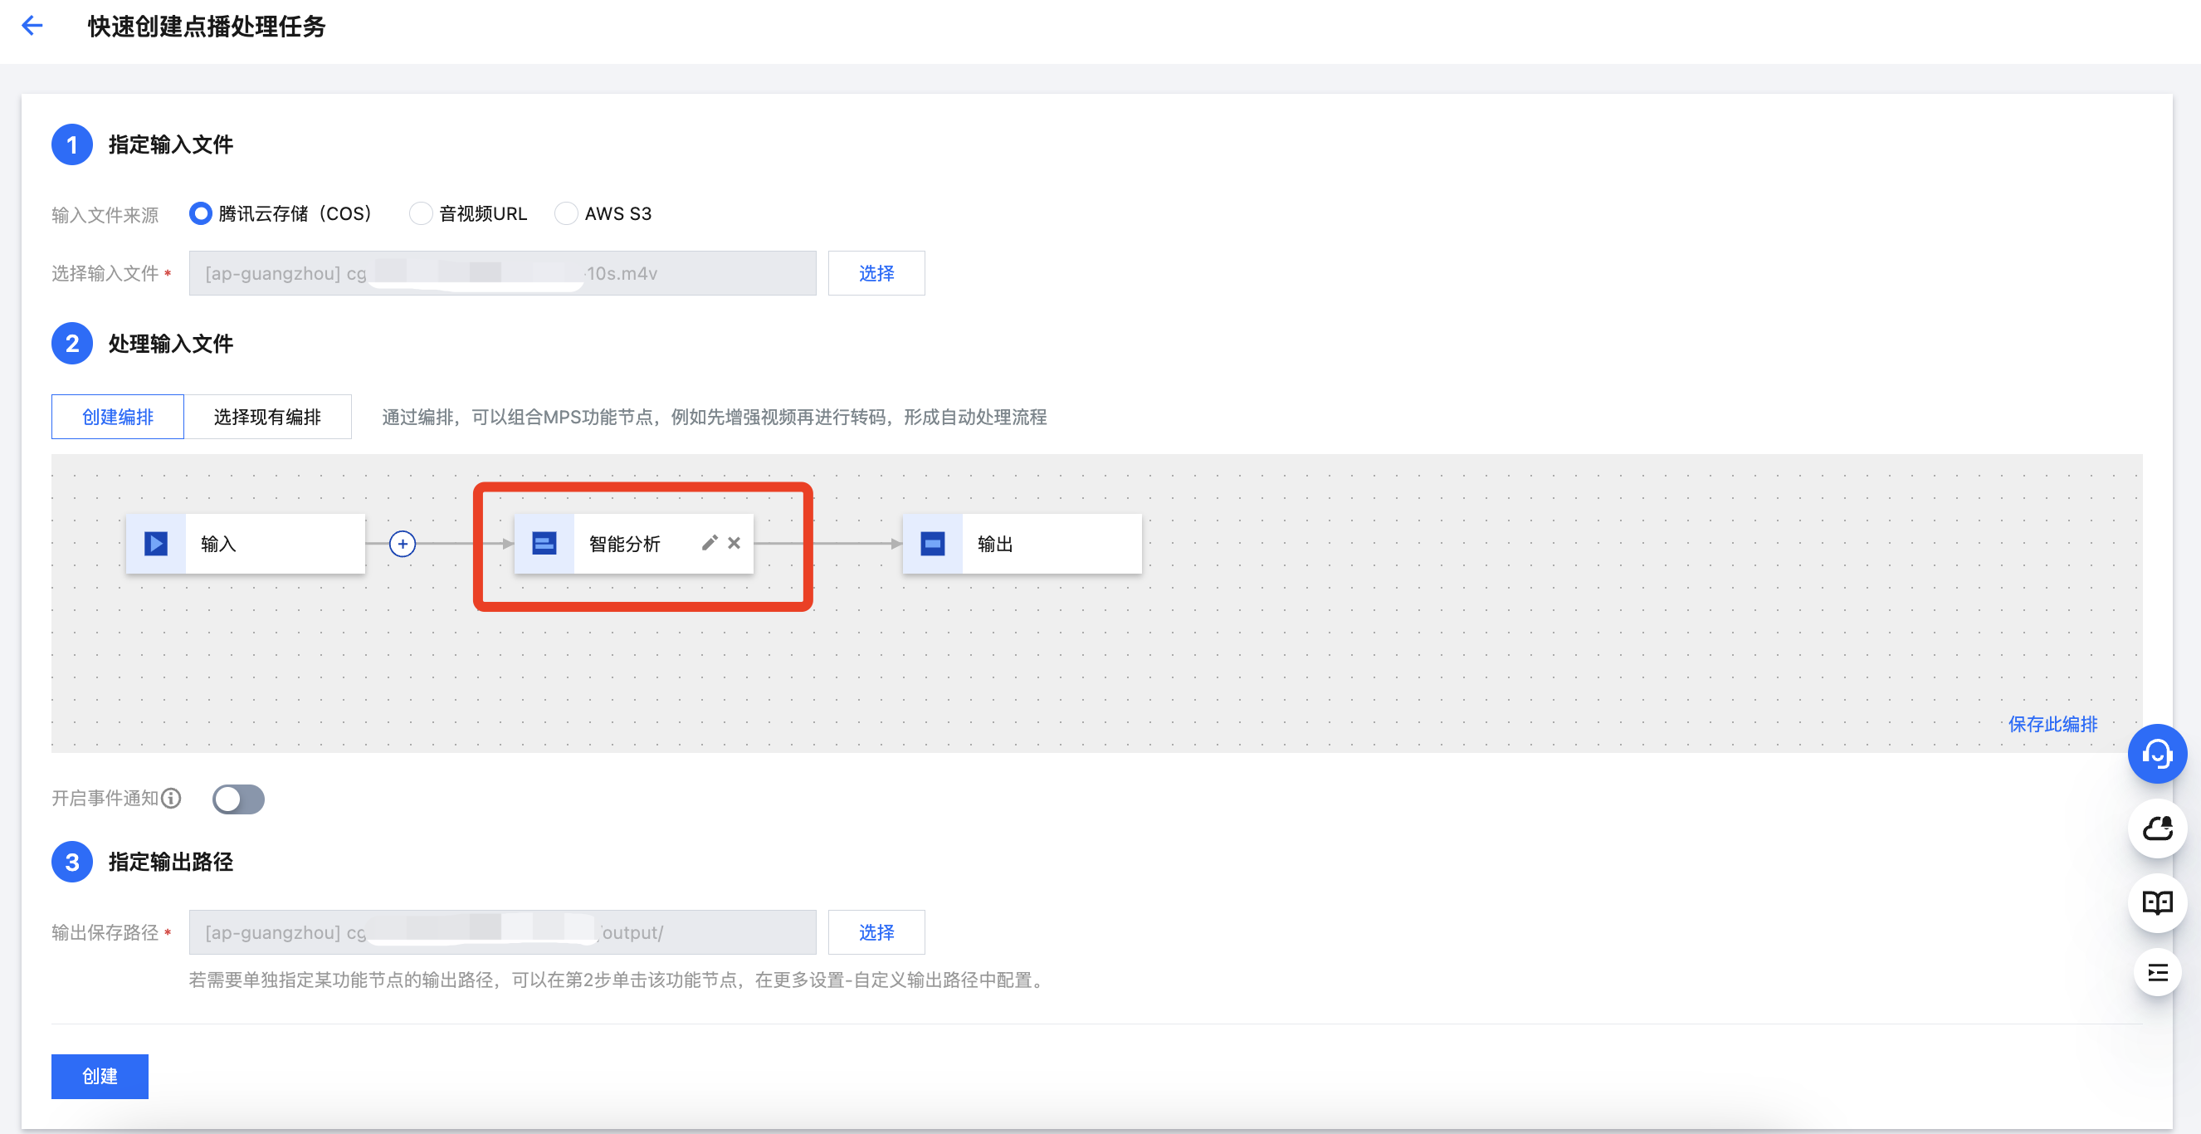Enable the 开启事件通知 toggle
This screenshot has width=2201, height=1134.
click(238, 799)
